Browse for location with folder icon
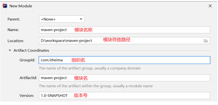 coord(206,41)
